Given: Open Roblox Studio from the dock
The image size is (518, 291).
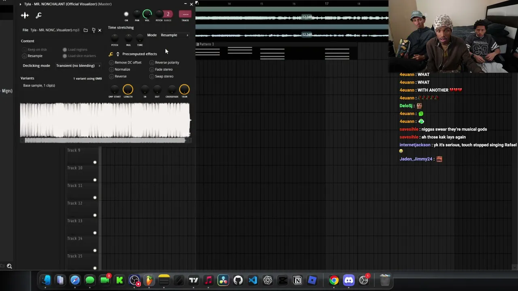Looking at the screenshot, I should [x=312, y=280].
